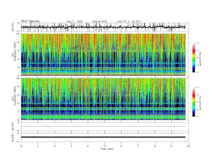Select the "start UT = 14:30: 1" text
The width and height of the screenshot is (212, 164).
[x=129, y=21]
